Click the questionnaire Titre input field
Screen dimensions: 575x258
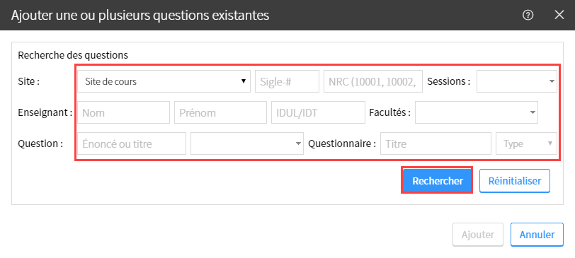point(435,143)
